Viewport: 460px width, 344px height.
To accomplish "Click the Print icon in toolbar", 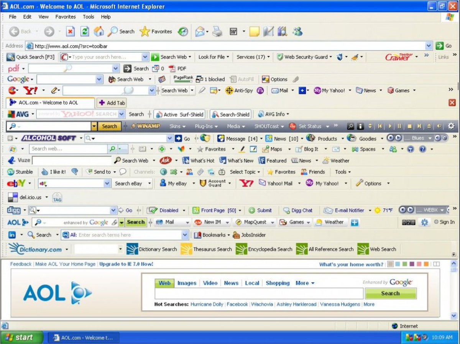I will click(217, 31).
